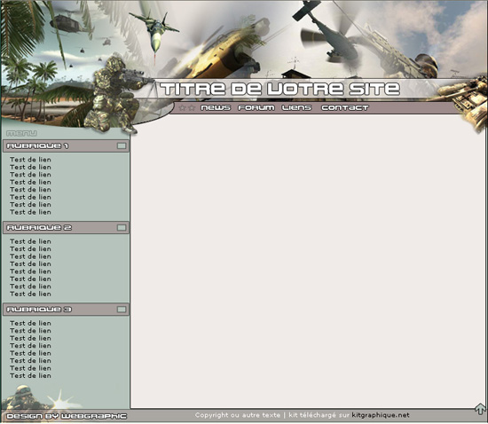Open the kitgraphique.net footer link

click(381, 415)
